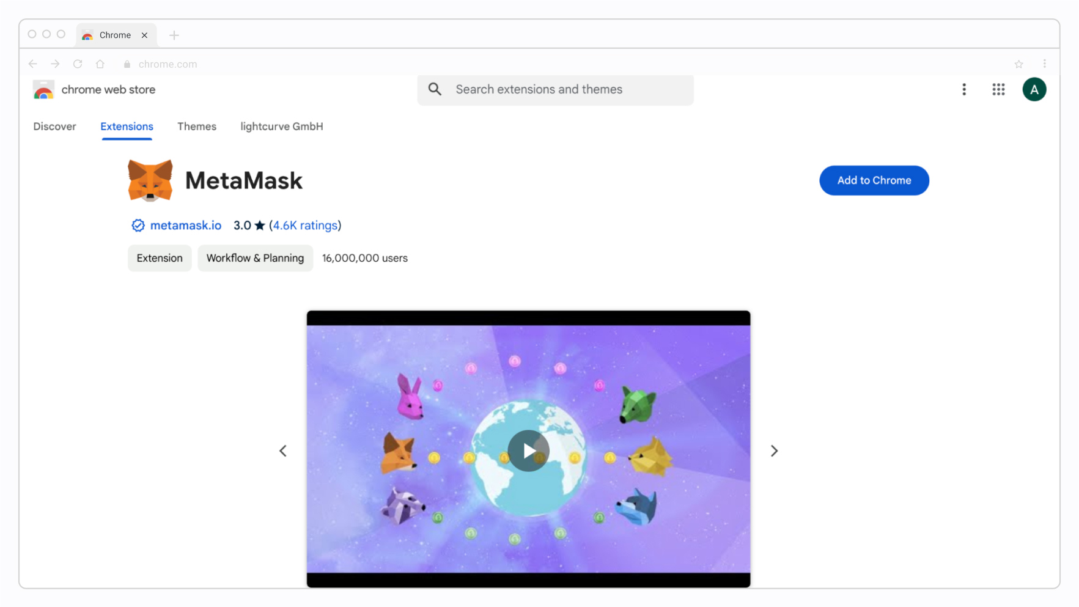Screen dimensions: 1079x607
Task: Click Add to Chrome button
Action: [x=874, y=180]
